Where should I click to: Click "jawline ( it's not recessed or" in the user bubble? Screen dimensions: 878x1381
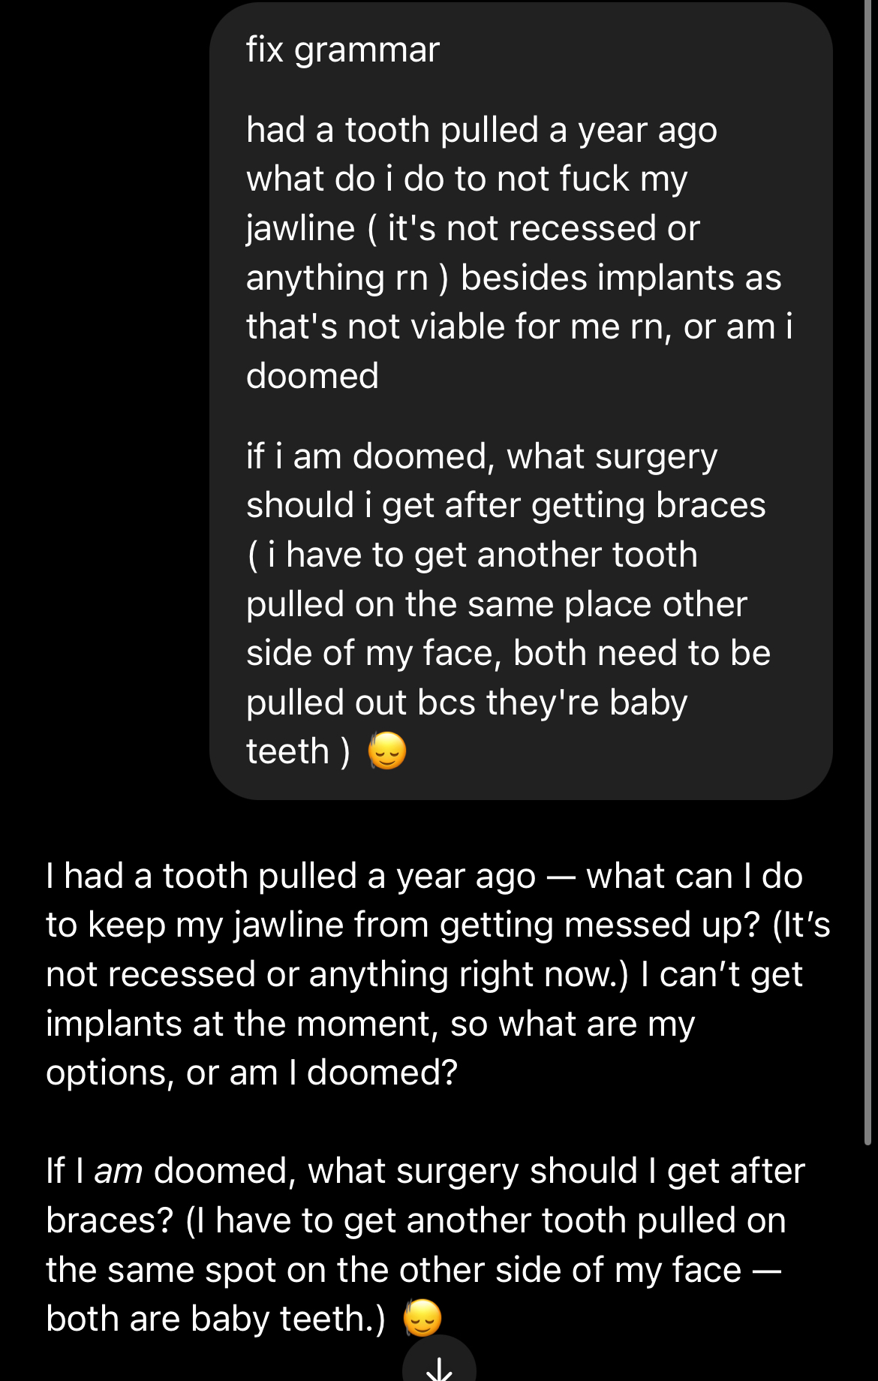(473, 228)
